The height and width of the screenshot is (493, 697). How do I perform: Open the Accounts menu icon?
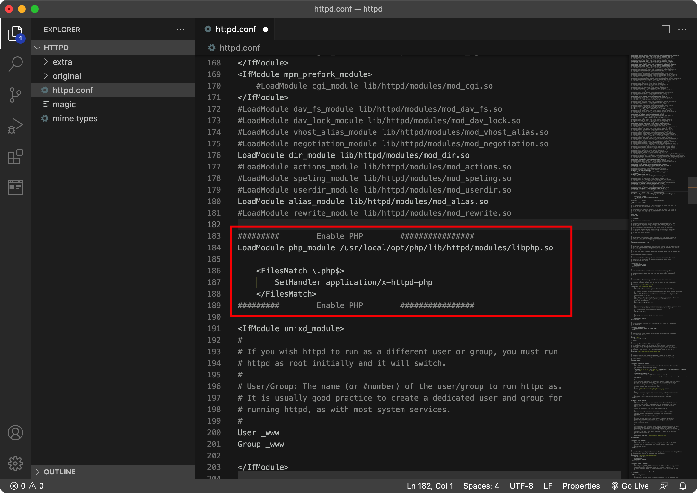(x=15, y=433)
